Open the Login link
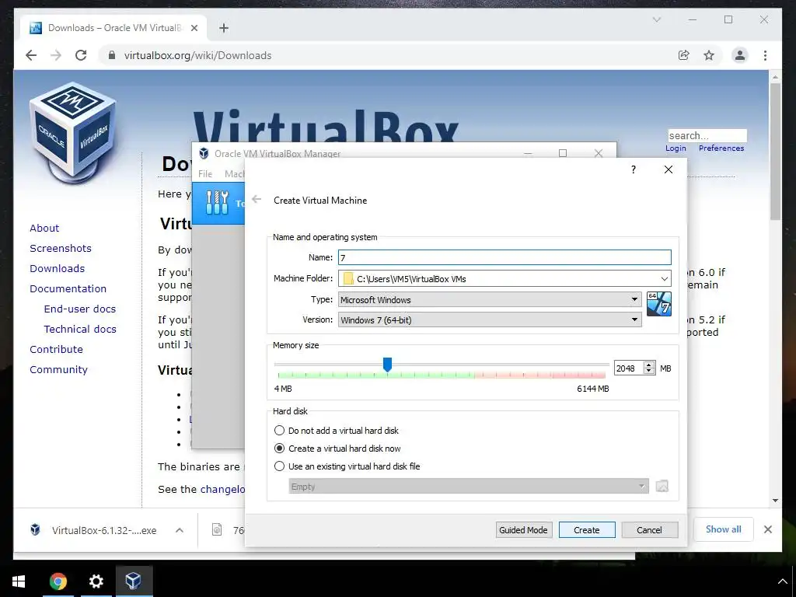This screenshot has width=796, height=597. pos(676,148)
